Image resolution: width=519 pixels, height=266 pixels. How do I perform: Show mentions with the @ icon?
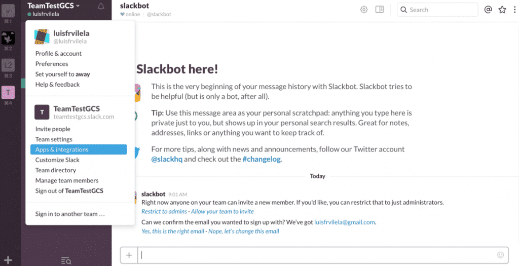coord(488,10)
